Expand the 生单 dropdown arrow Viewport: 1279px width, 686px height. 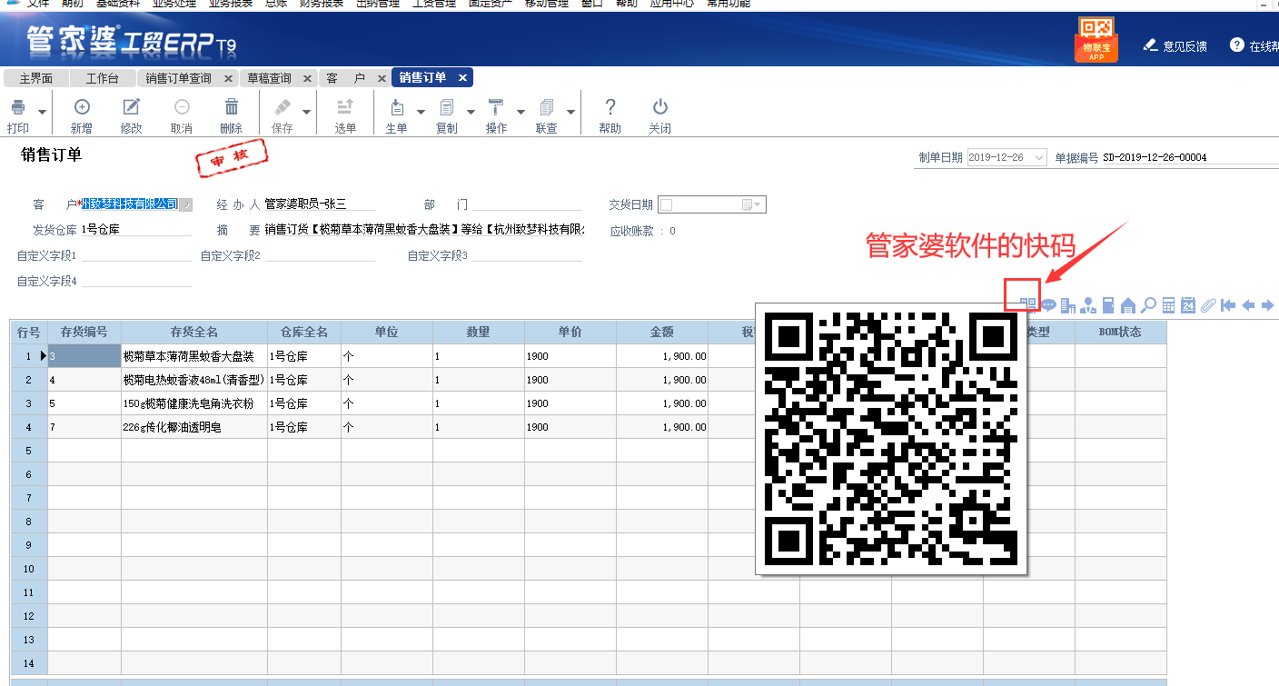[x=421, y=112]
